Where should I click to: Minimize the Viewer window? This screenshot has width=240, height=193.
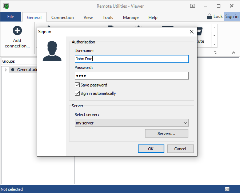pyautogui.click(x=205, y=6)
